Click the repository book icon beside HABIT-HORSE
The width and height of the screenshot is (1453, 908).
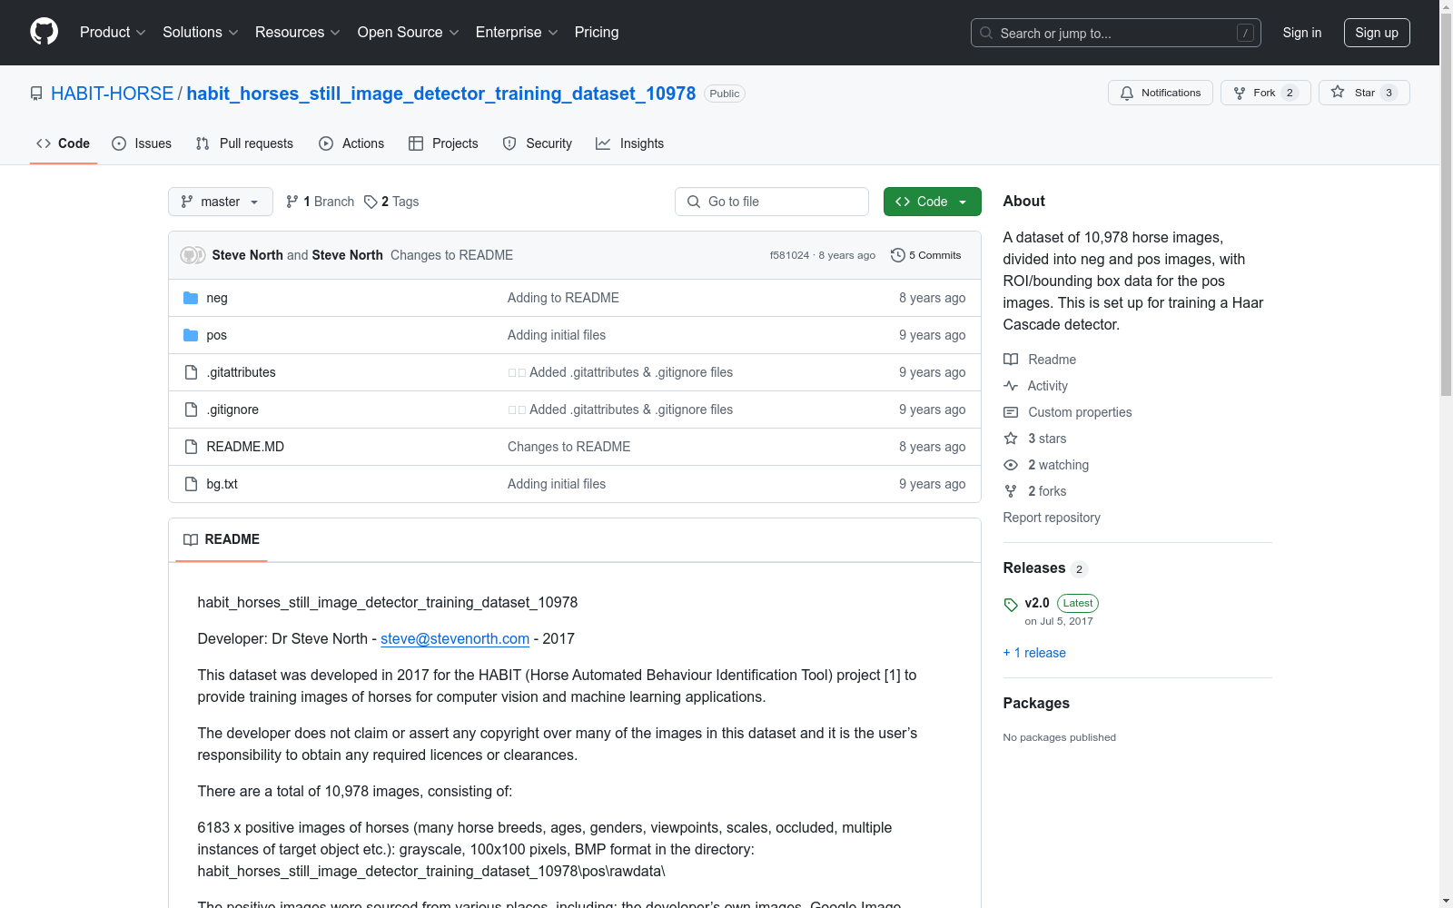coord(36,94)
